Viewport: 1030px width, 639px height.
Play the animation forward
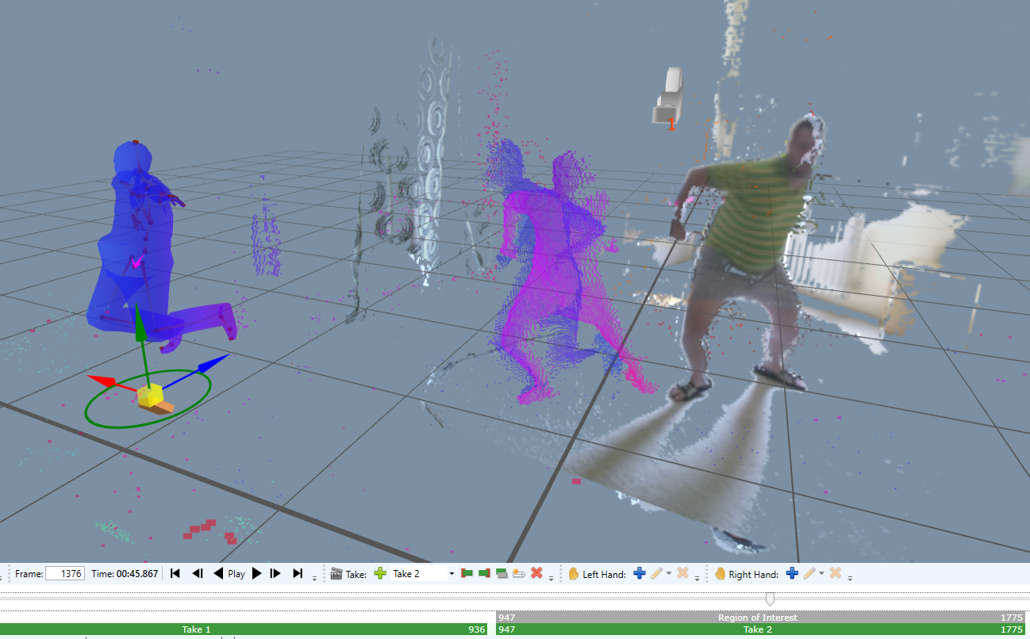pyautogui.click(x=256, y=573)
